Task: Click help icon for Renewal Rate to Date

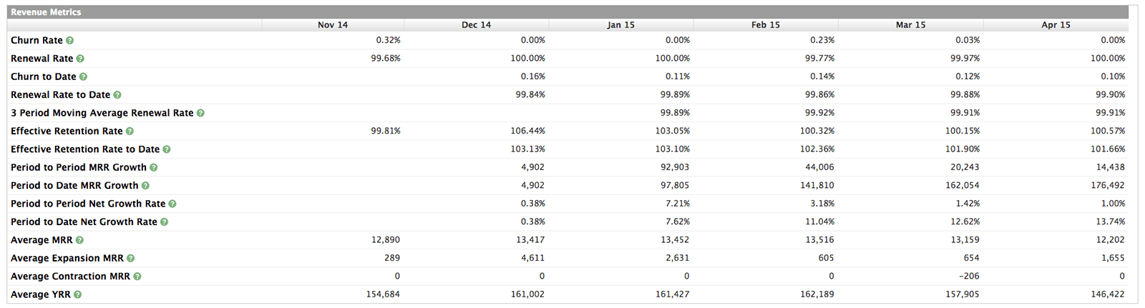Action: pos(117,95)
